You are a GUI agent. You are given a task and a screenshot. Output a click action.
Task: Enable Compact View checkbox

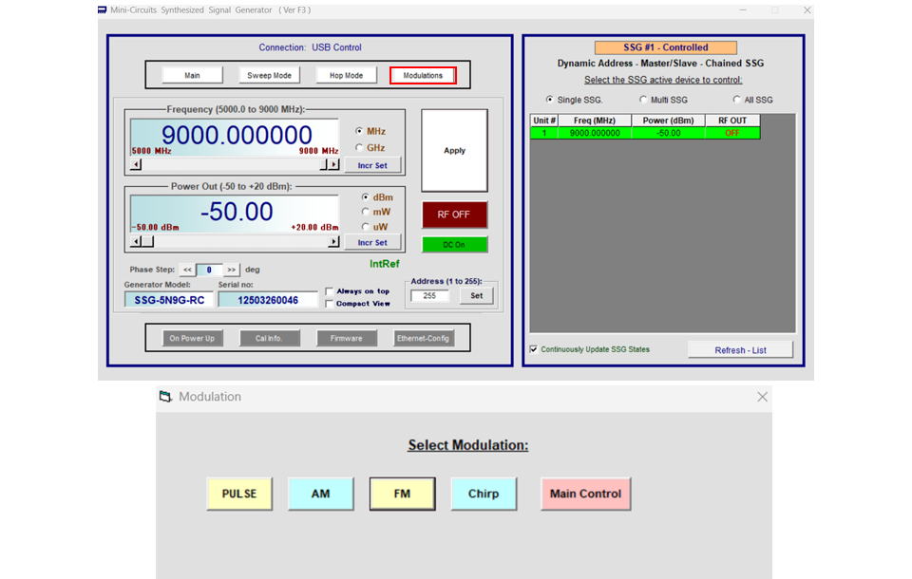pos(330,304)
